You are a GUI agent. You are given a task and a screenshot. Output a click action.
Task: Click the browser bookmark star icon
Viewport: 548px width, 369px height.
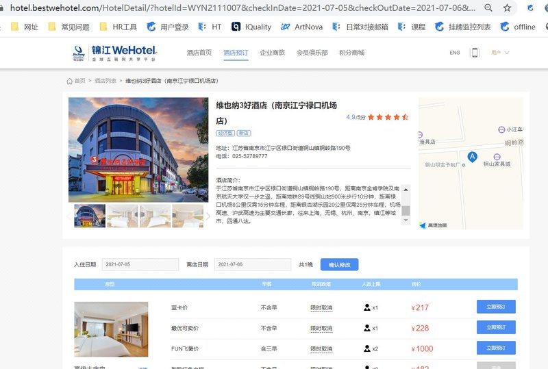507,8
